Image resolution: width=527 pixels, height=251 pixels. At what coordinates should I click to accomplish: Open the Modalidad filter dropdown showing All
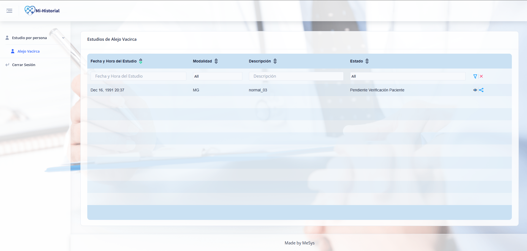click(217, 76)
